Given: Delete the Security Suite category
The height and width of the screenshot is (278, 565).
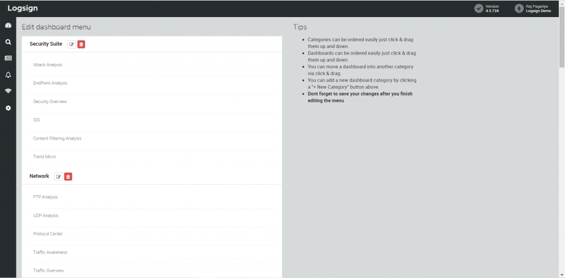Looking at the screenshot, I should point(81,44).
